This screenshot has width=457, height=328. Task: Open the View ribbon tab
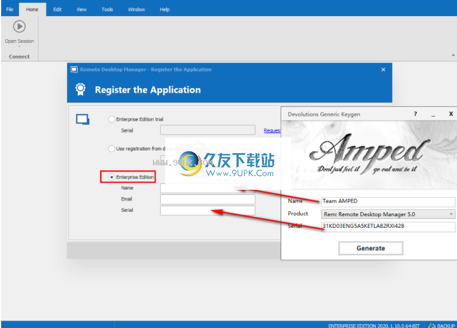81,9
